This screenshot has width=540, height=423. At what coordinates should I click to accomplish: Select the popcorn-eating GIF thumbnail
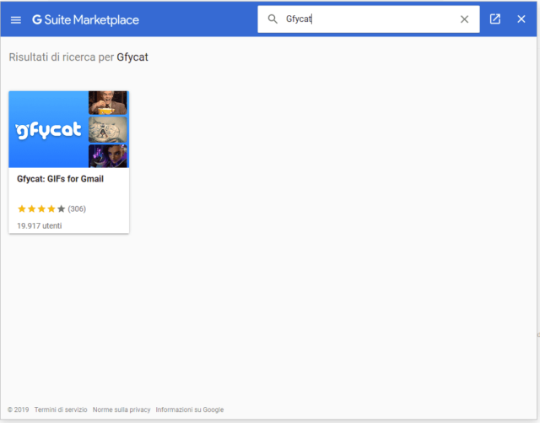click(108, 102)
